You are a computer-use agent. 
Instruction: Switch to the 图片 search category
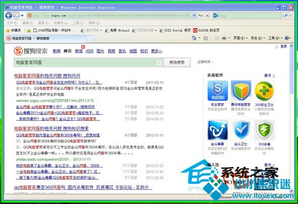coord(100,51)
